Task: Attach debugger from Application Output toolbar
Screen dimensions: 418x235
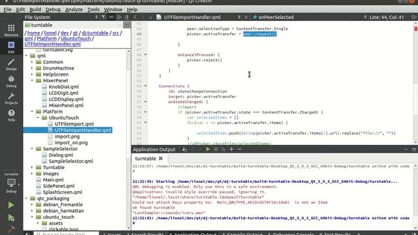Action: pos(223,149)
